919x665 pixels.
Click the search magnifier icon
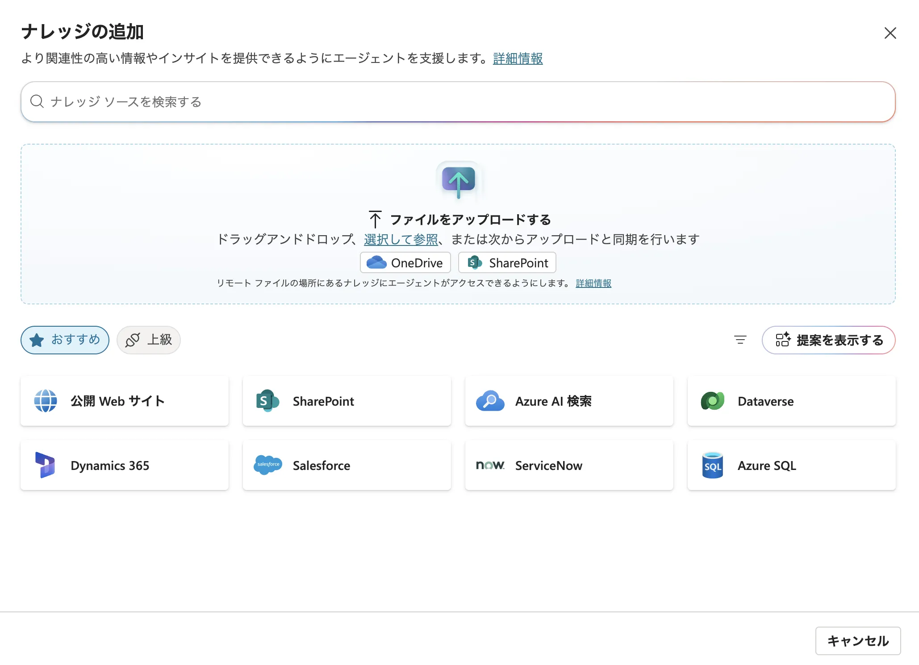coord(37,102)
